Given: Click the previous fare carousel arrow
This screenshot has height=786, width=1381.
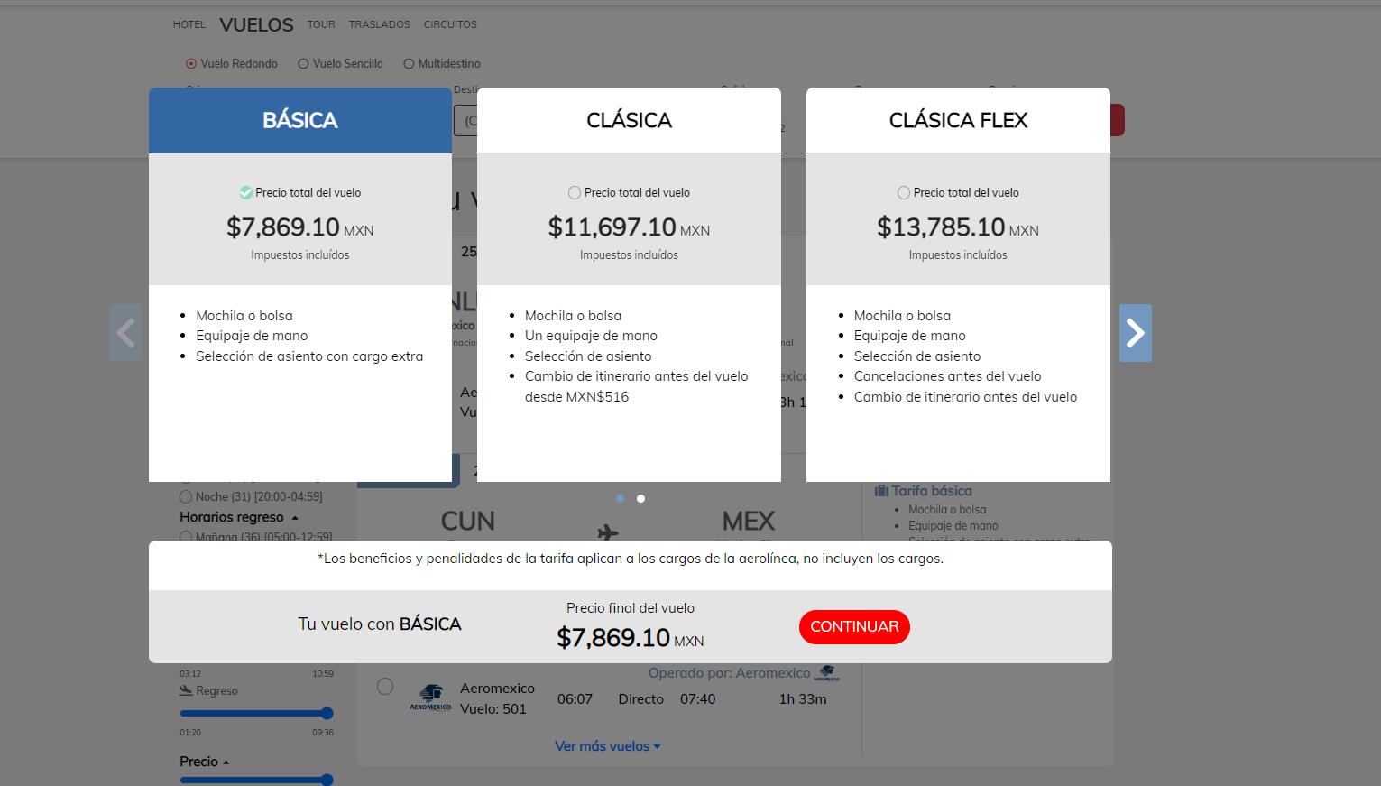Looking at the screenshot, I should 125,333.
